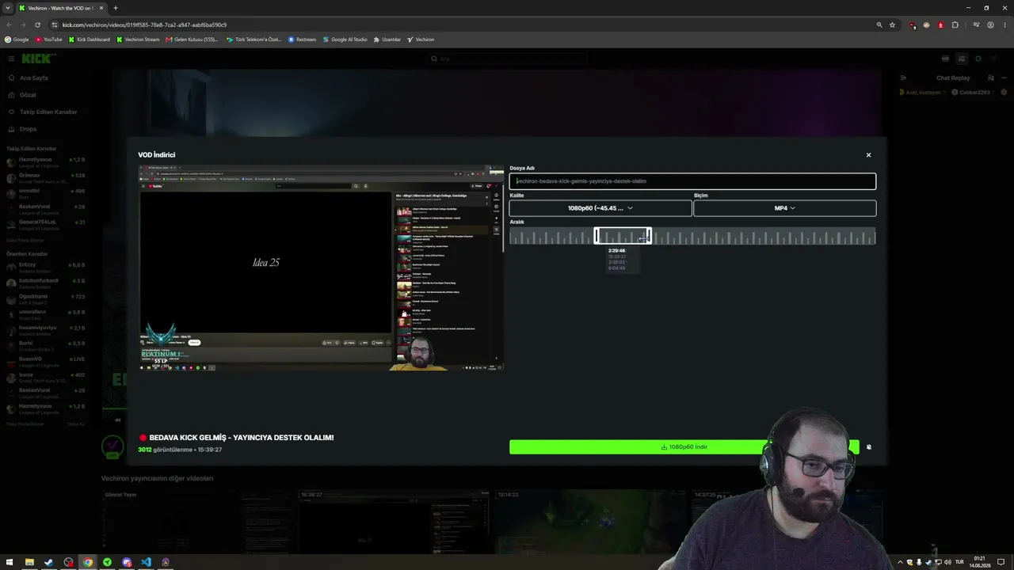Open the Chrome profile avatar
Screen dimensions: 1014x570
[991, 25]
